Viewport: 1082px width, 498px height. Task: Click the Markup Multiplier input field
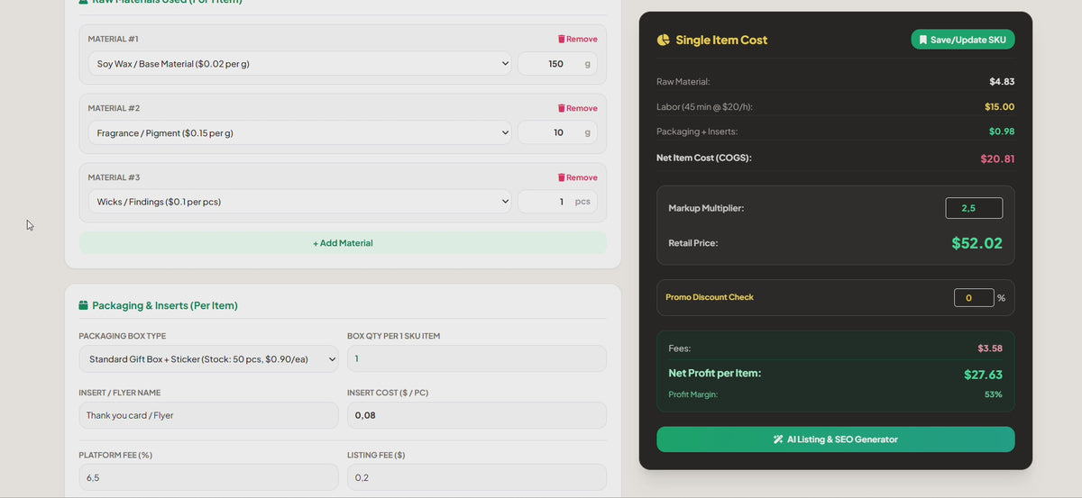974,208
